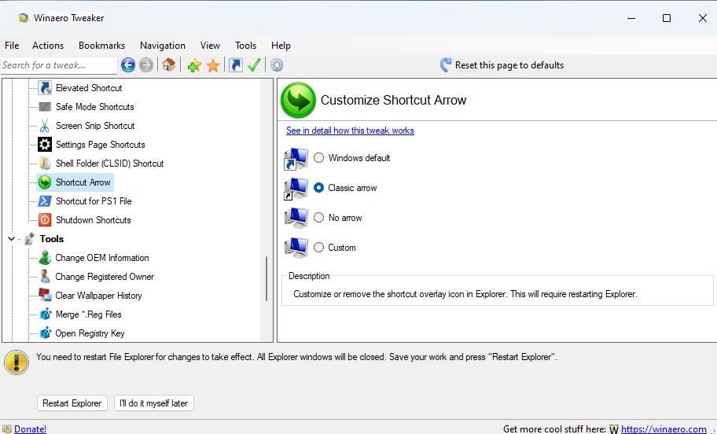
Task: Open settings with the gear toolbar icon
Action: pos(277,65)
